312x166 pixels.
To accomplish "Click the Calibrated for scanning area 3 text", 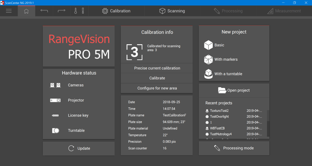I will click(164, 48).
